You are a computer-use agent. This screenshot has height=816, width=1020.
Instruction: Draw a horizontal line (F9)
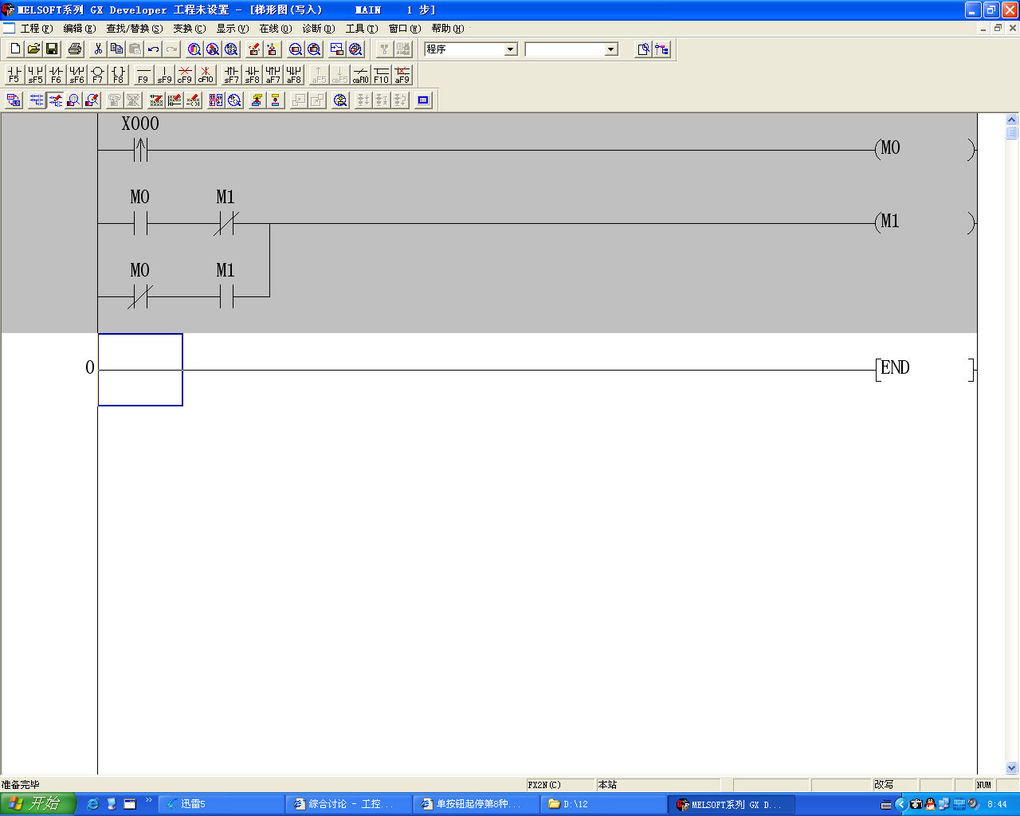143,75
